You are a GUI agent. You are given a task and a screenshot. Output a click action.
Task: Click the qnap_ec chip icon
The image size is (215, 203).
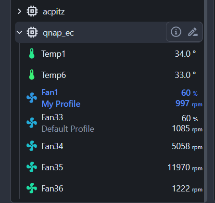pyautogui.click(x=32, y=32)
